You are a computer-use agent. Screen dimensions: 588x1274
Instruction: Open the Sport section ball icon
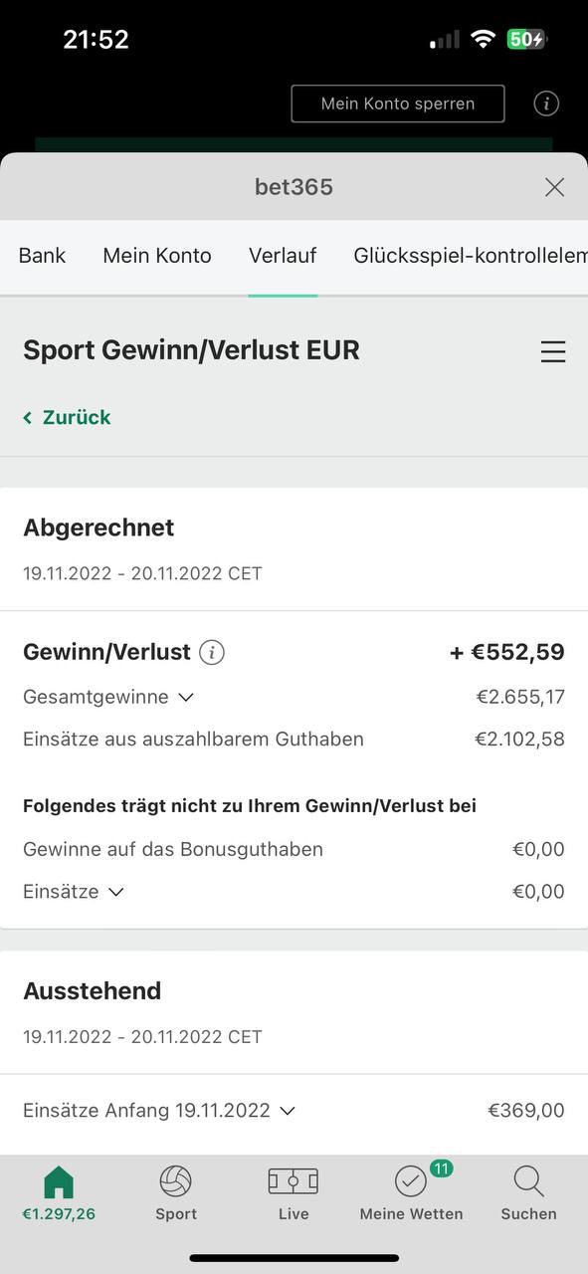tap(176, 1181)
